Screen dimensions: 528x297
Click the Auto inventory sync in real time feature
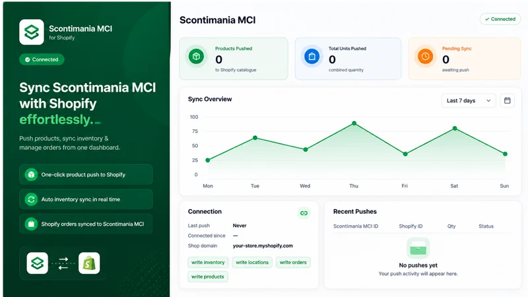pyautogui.click(x=86, y=199)
